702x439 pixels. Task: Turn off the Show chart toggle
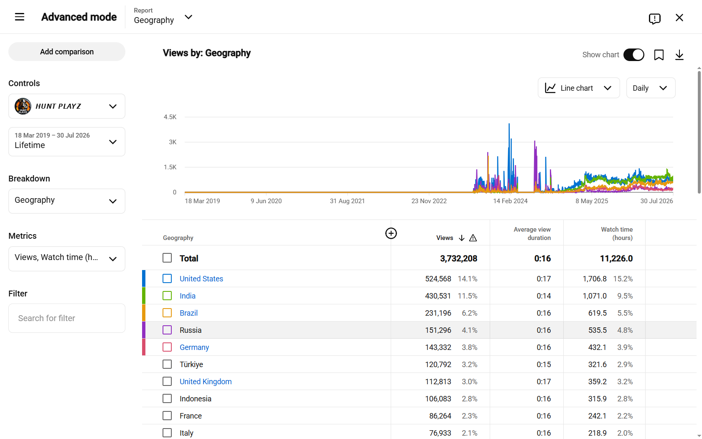(633, 55)
